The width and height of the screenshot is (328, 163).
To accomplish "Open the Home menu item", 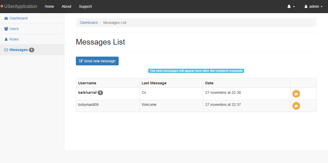I will (49, 6).
